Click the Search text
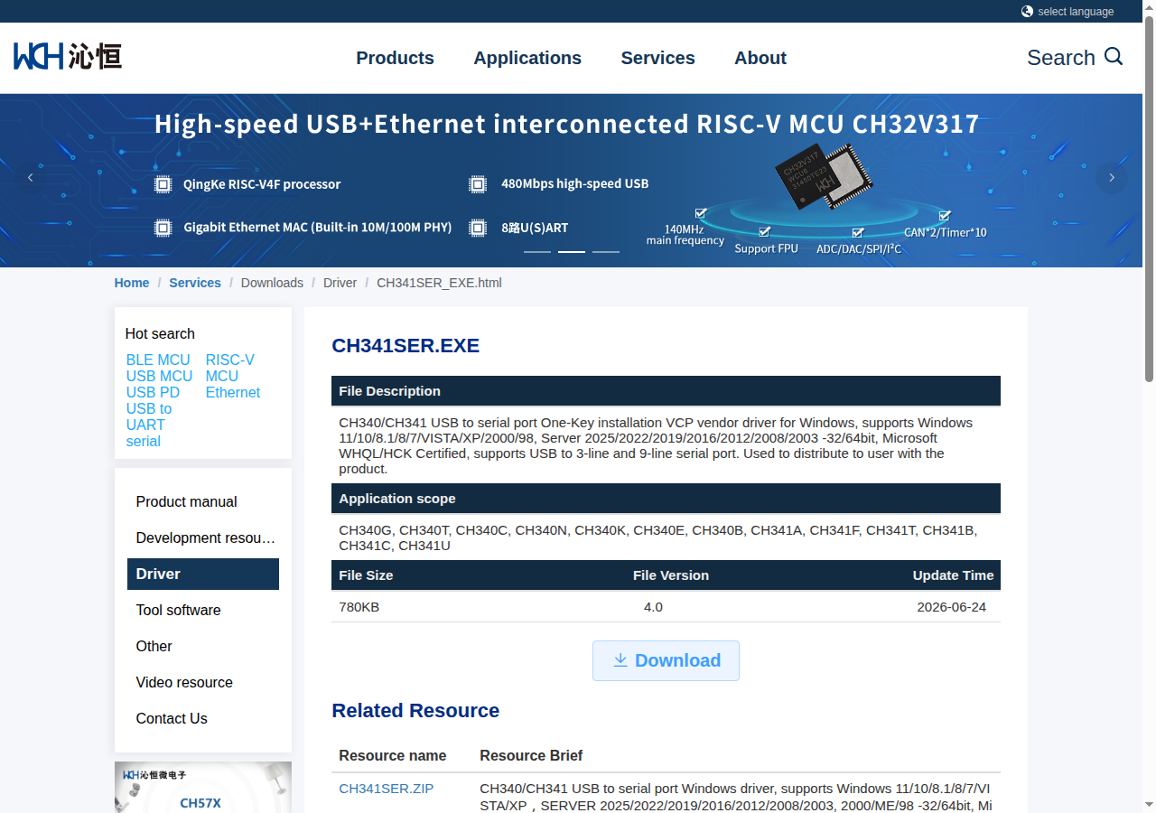The image size is (1156, 813). click(1060, 58)
